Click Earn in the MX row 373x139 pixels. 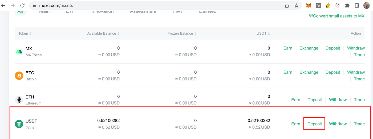click(x=288, y=48)
